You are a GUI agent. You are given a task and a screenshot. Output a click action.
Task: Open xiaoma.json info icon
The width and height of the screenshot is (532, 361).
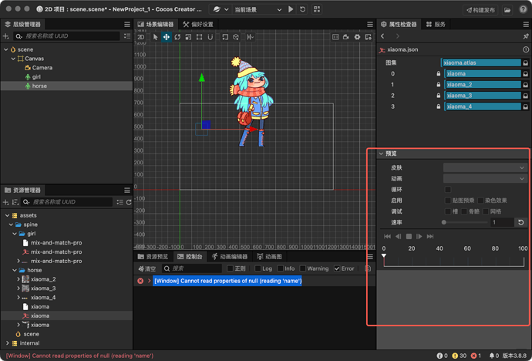click(526, 49)
